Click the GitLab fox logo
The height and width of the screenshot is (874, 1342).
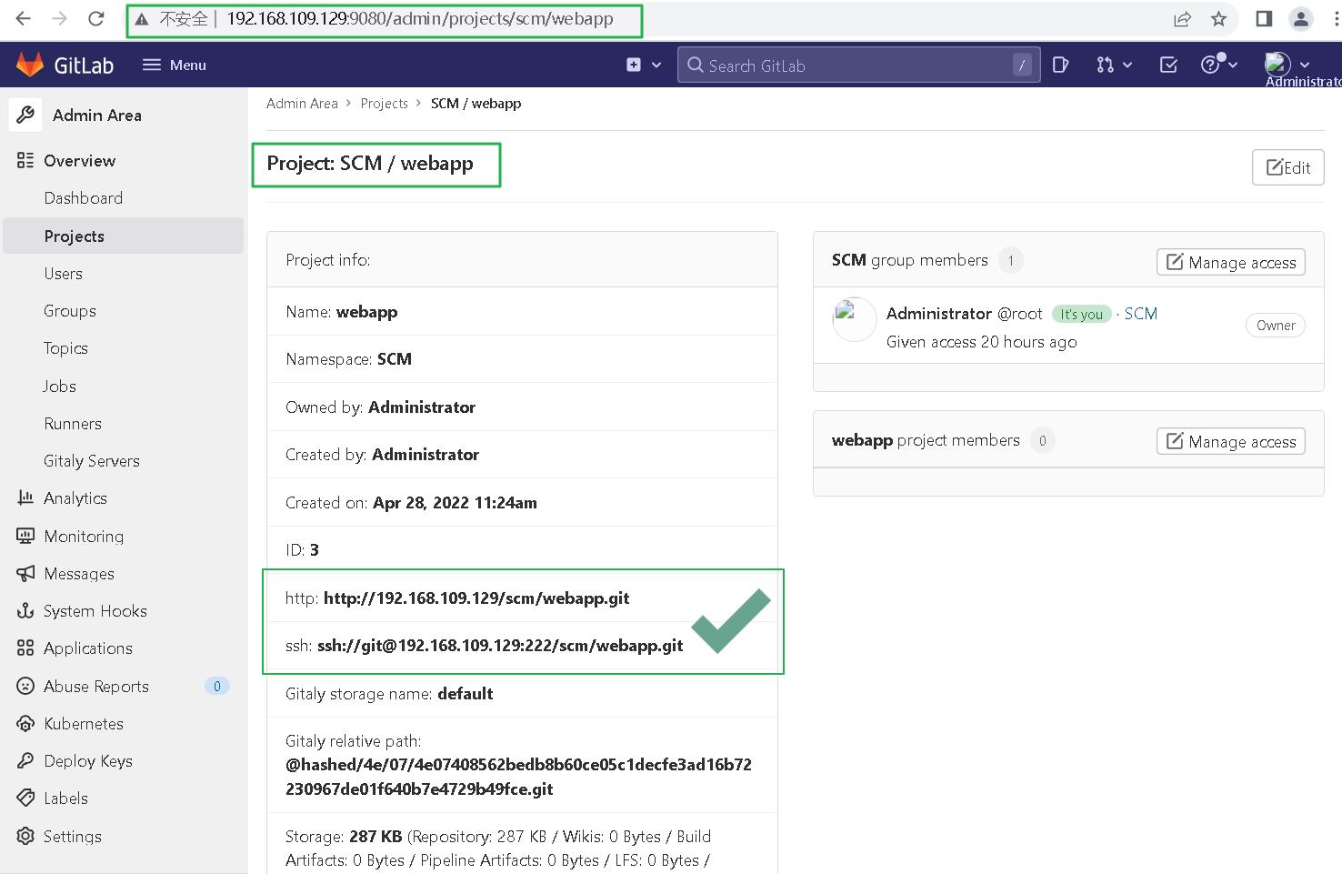(30, 65)
